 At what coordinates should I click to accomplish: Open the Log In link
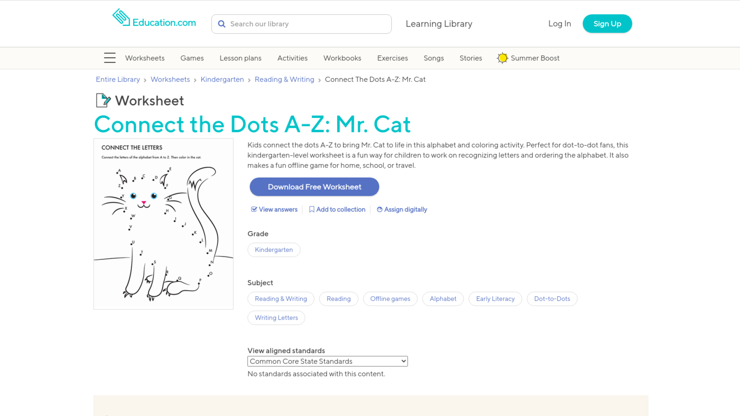click(560, 24)
